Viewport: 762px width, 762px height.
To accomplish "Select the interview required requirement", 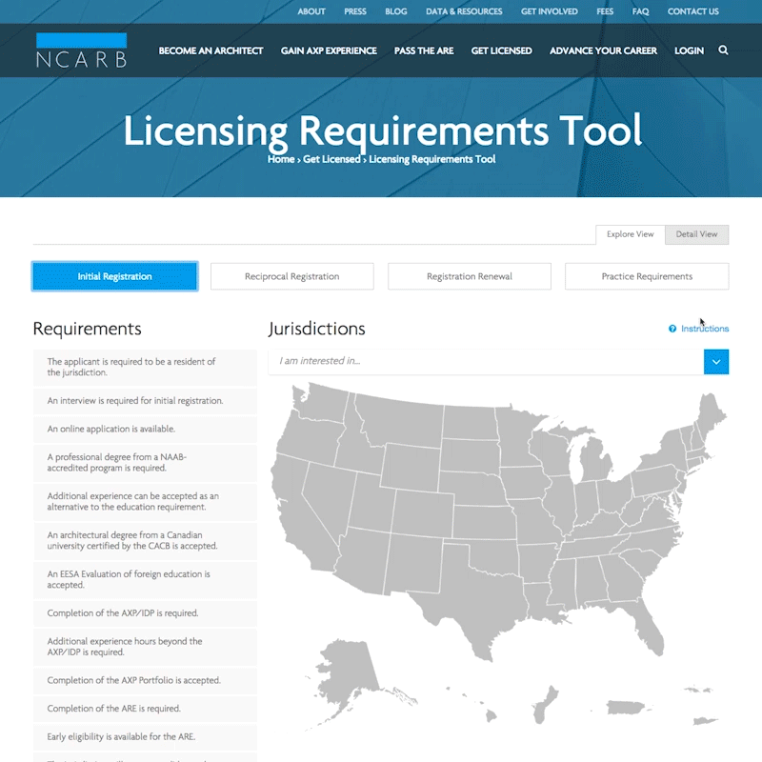I will click(145, 401).
